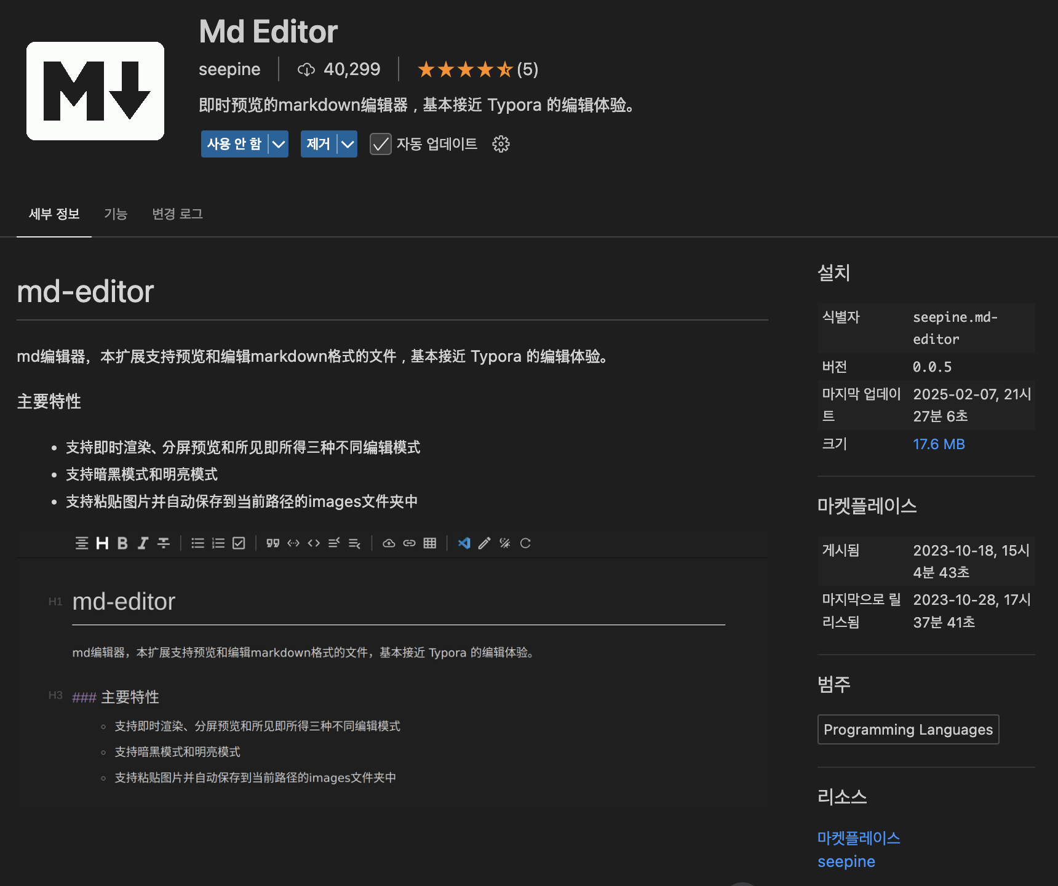
Task: Toggle the 자동 업데이트 checkbox
Action: [381, 144]
